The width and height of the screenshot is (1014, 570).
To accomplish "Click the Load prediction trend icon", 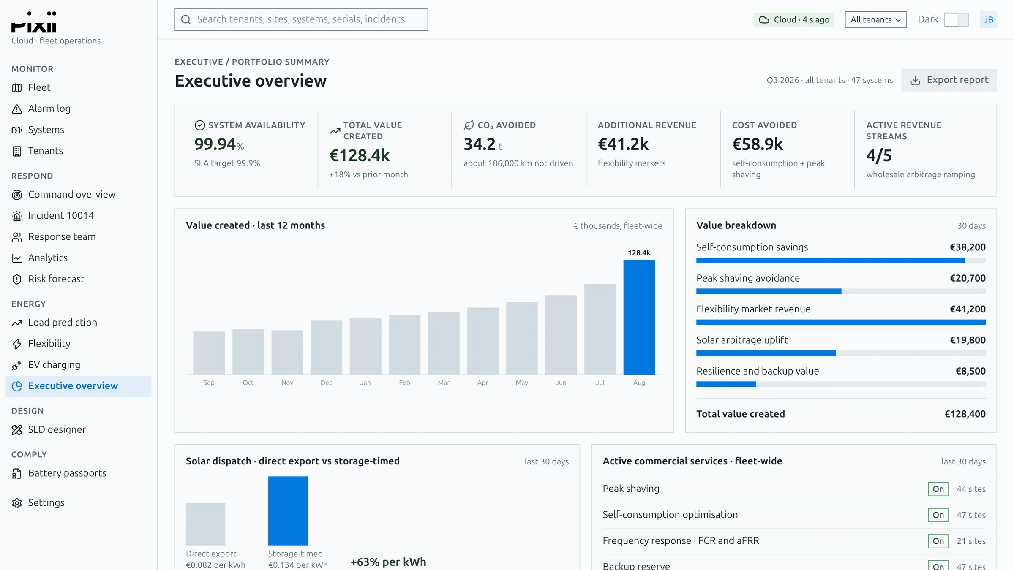I will [x=17, y=323].
